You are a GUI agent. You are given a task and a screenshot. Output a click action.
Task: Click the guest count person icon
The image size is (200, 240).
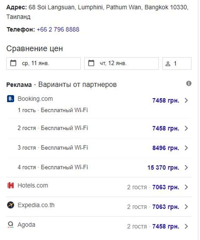(168, 64)
